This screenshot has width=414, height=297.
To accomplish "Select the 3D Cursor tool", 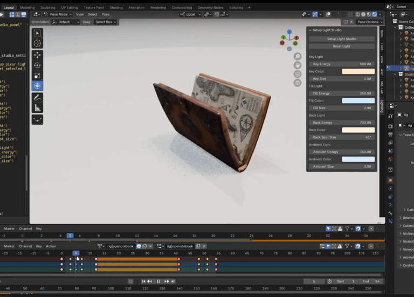I will coord(37,43).
